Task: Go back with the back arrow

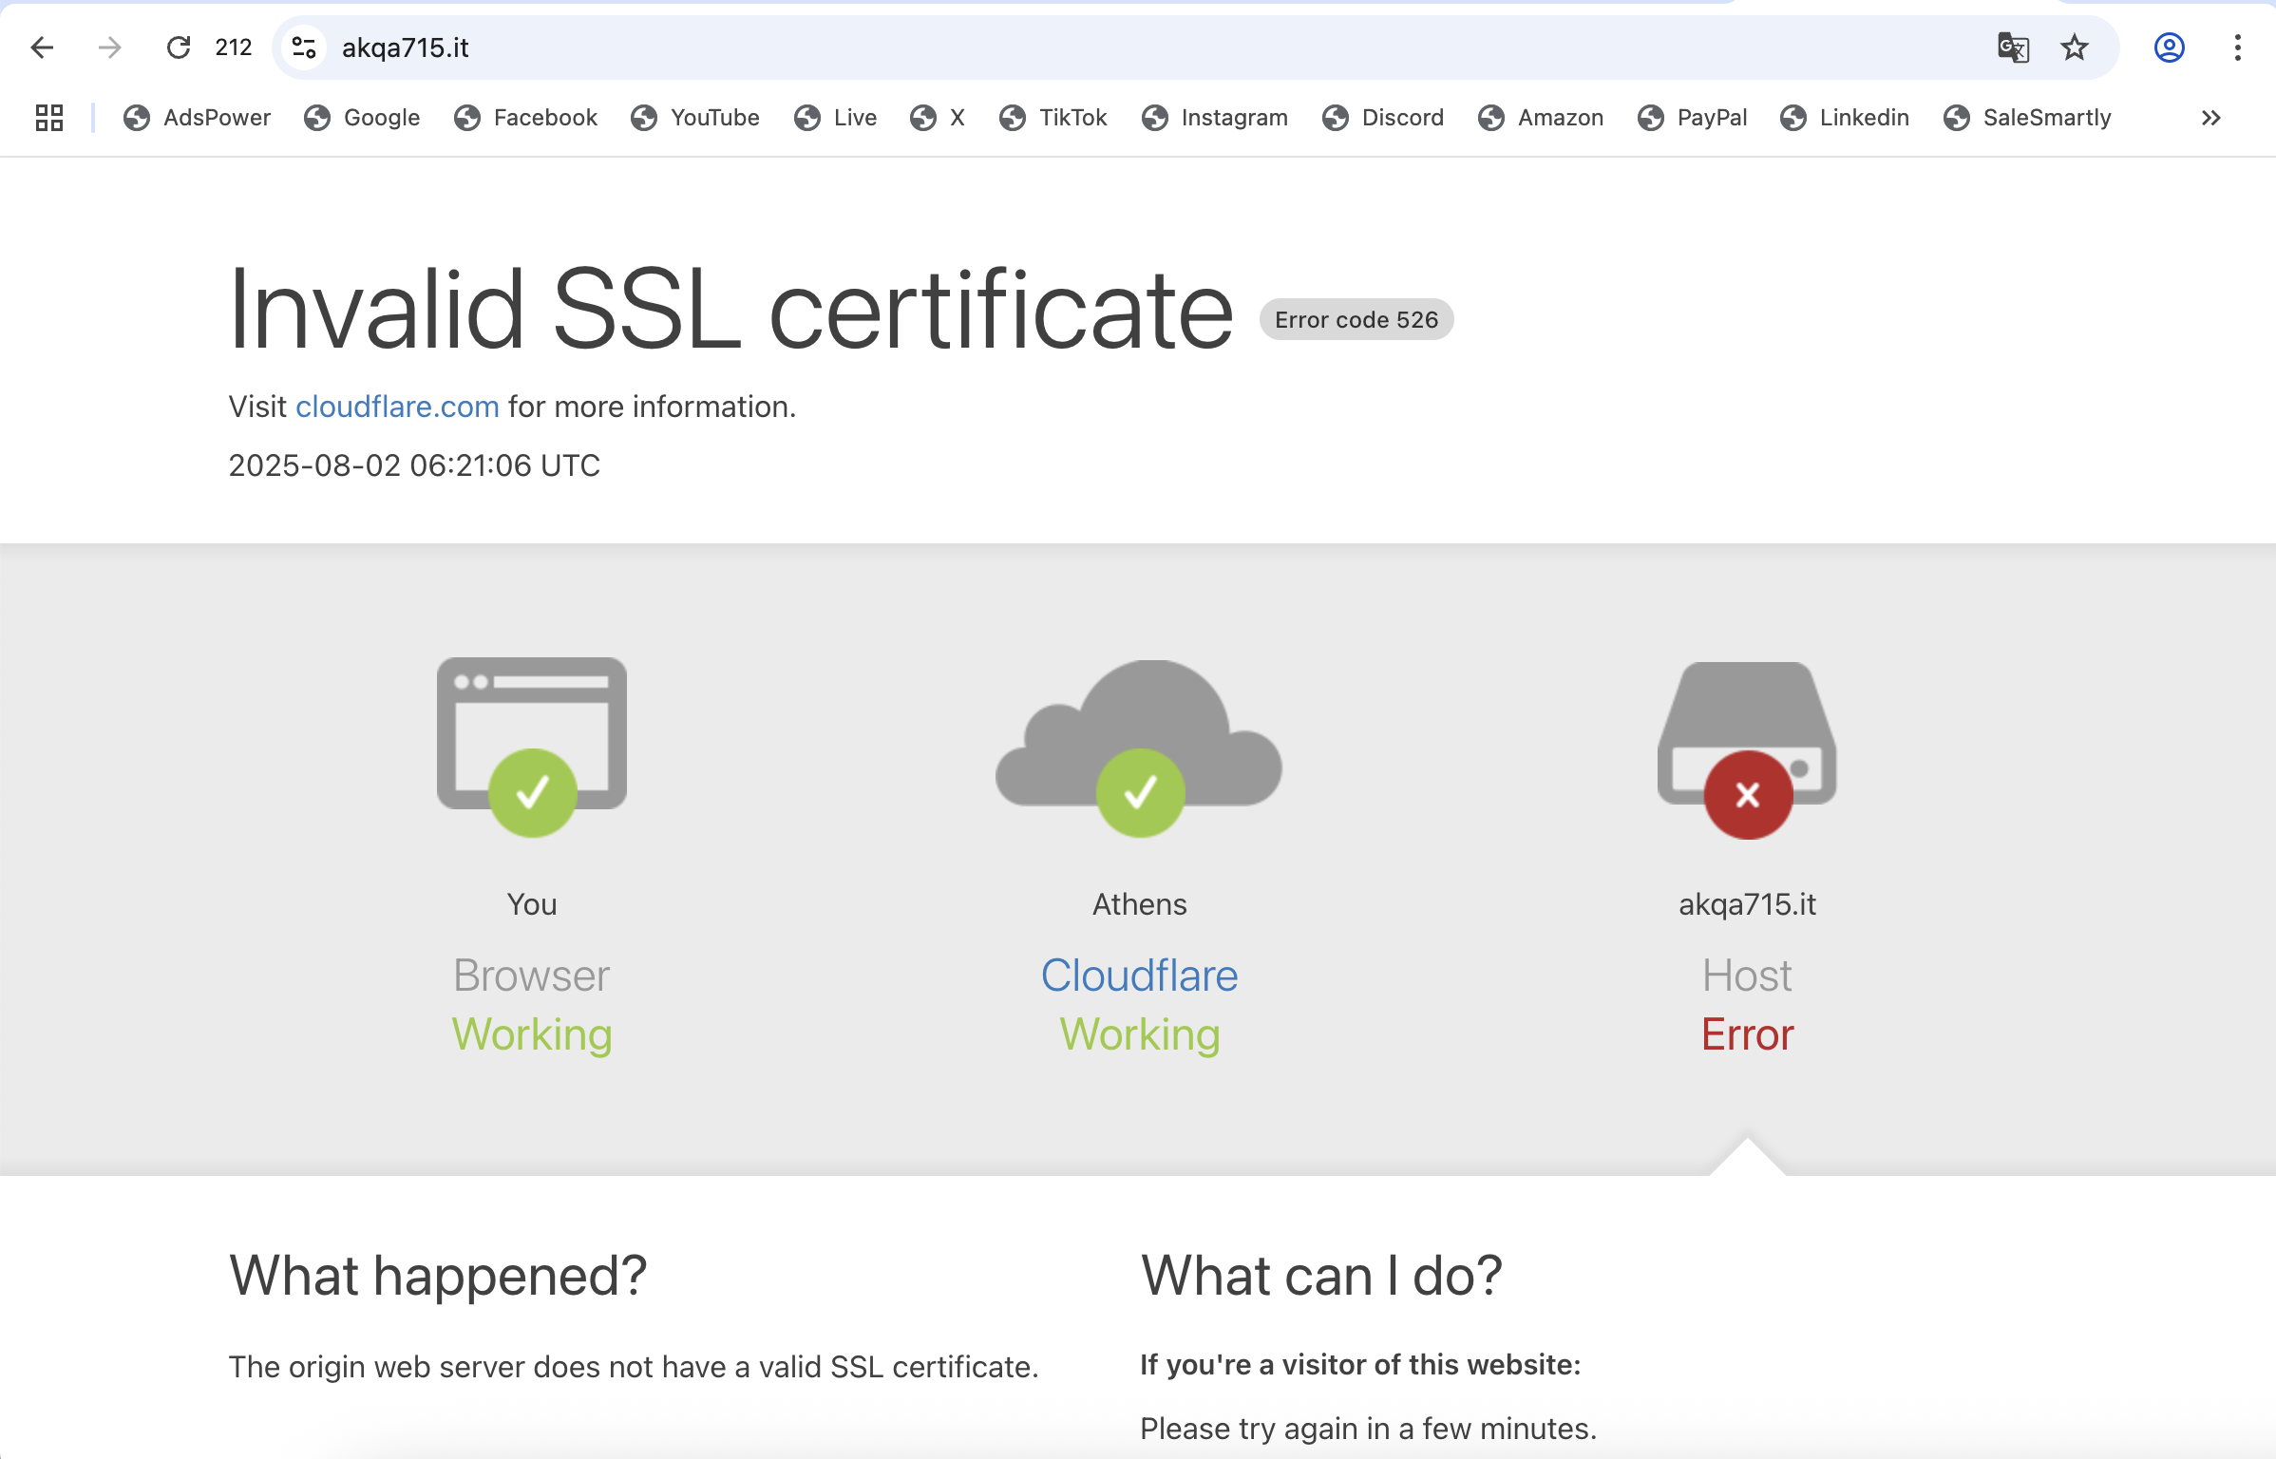Action: pyautogui.click(x=42, y=47)
